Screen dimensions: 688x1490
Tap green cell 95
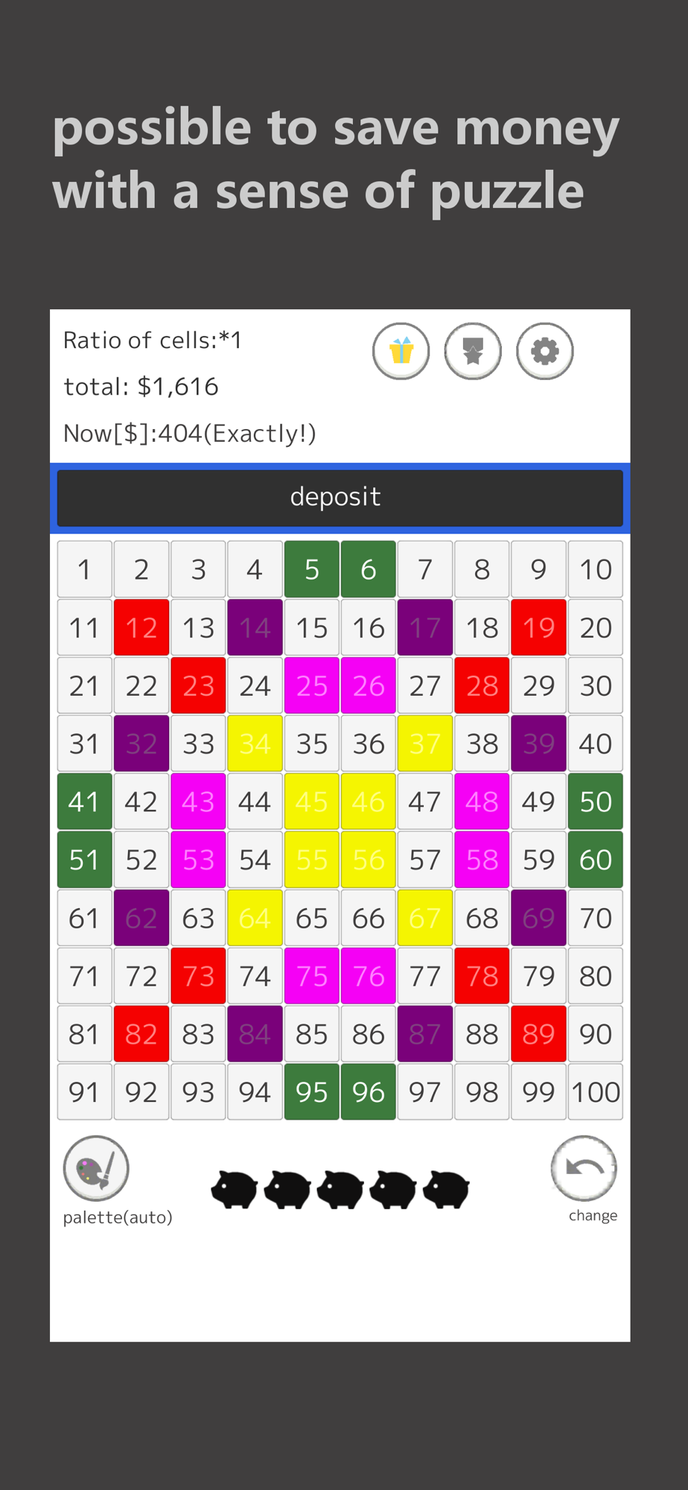pos(312,1092)
